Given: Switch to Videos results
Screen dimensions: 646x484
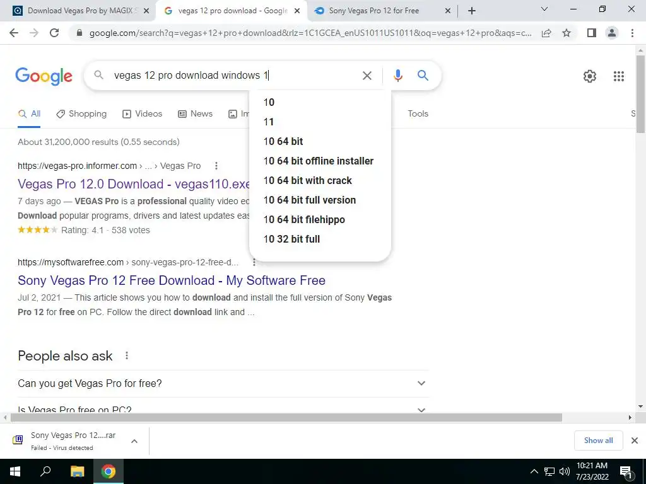Looking at the screenshot, I should click(142, 114).
